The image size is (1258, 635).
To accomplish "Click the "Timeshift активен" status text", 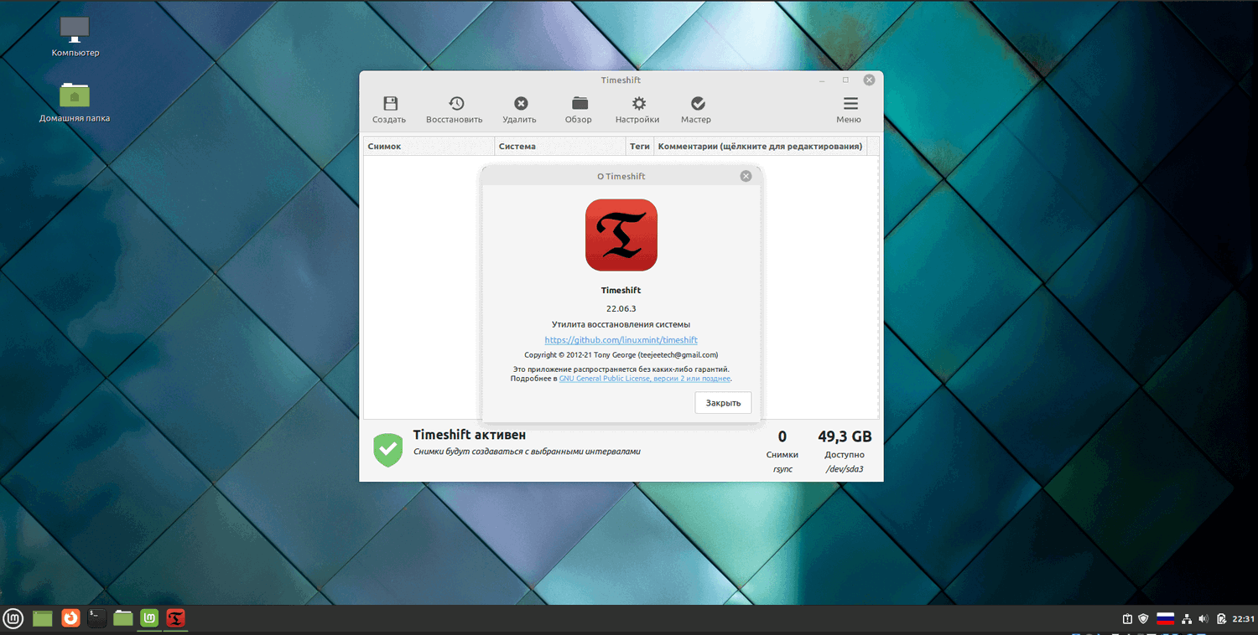I will pyautogui.click(x=470, y=435).
